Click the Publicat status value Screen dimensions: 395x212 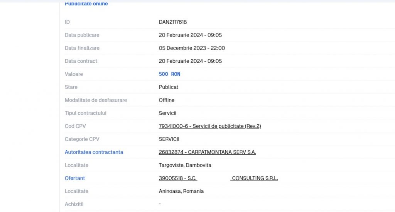pos(169,87)
